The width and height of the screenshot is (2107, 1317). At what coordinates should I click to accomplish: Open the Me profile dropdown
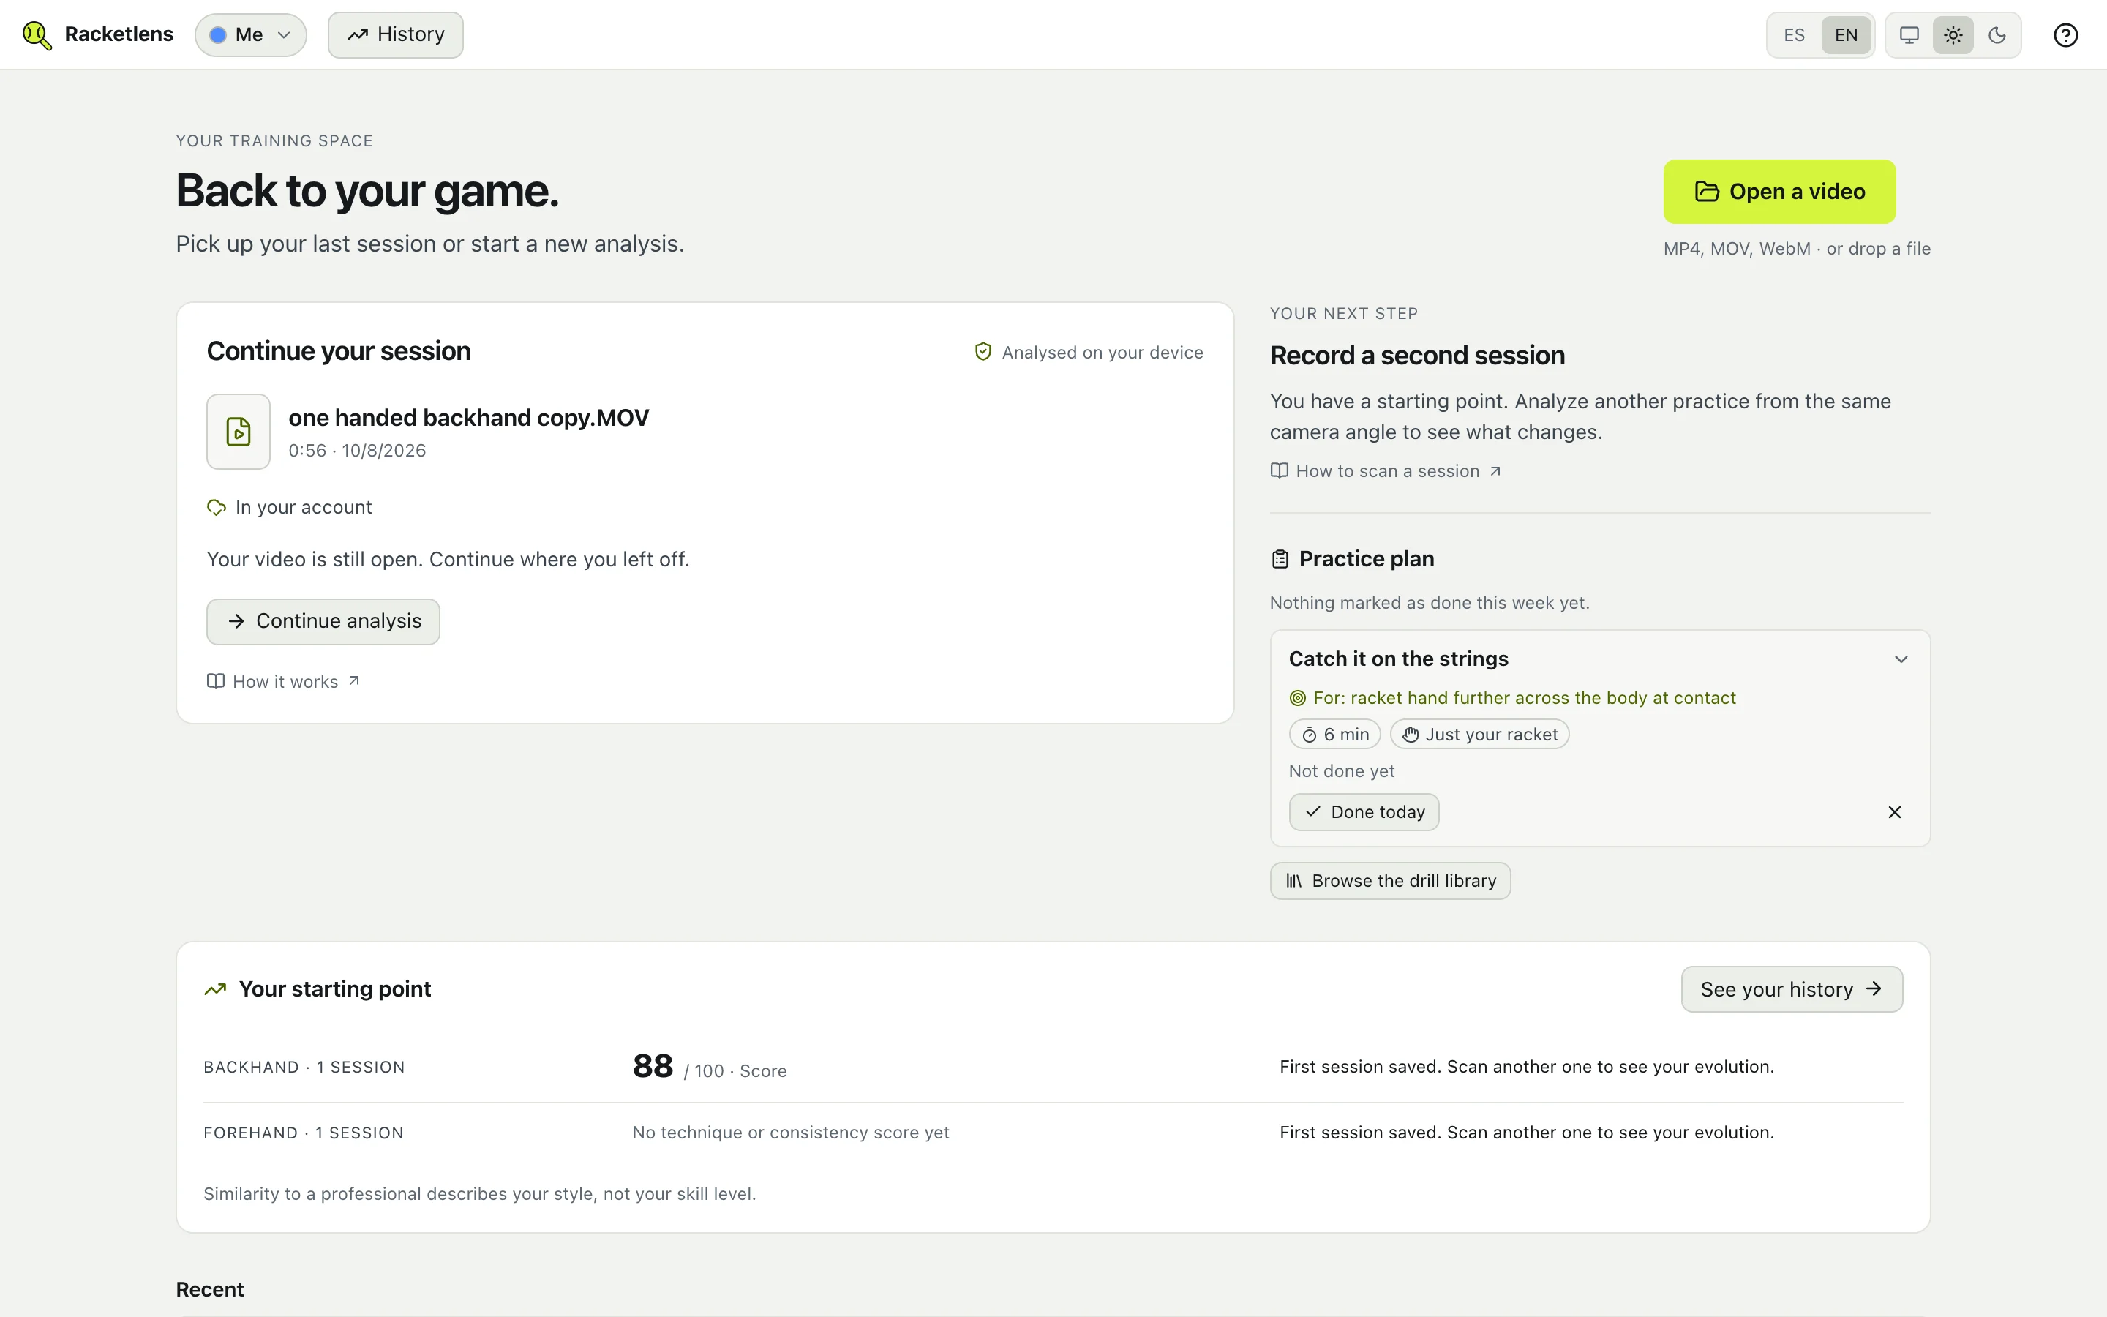[x=251, y=35]
